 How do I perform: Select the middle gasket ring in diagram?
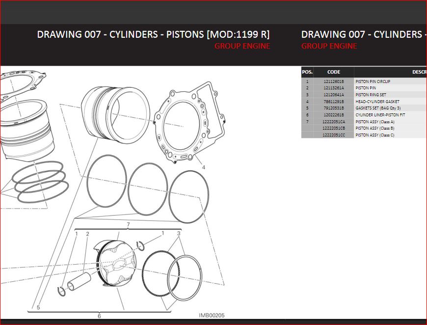[x=147, y=189]
